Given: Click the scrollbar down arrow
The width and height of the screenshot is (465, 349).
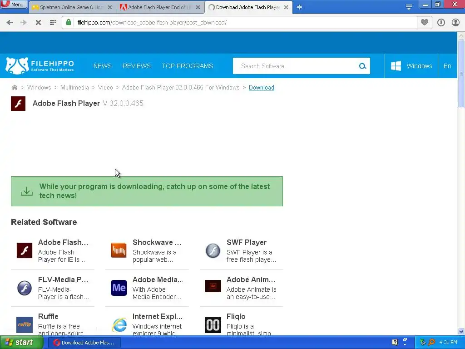Looking at the screenshot, I should tap(461, 331).
